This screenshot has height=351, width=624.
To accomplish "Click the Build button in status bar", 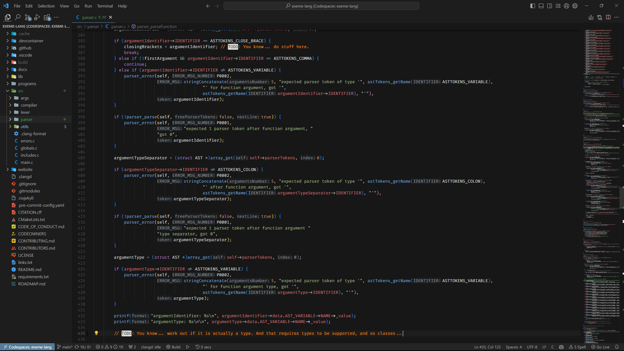I will (x=173, y=347).
